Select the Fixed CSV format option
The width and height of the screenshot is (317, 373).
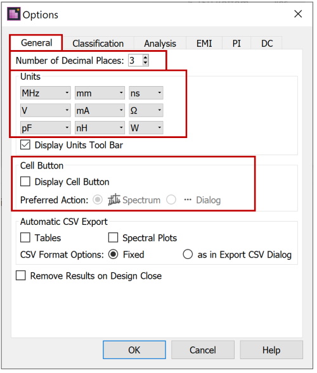pos(113,255)
